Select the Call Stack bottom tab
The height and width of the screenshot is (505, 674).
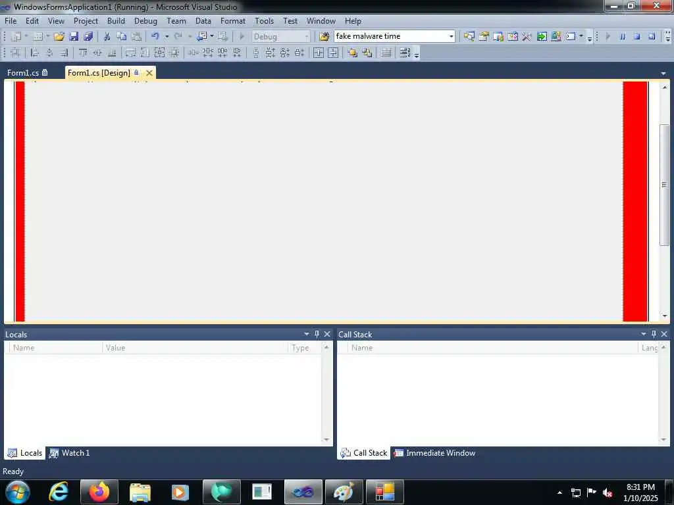363,452
